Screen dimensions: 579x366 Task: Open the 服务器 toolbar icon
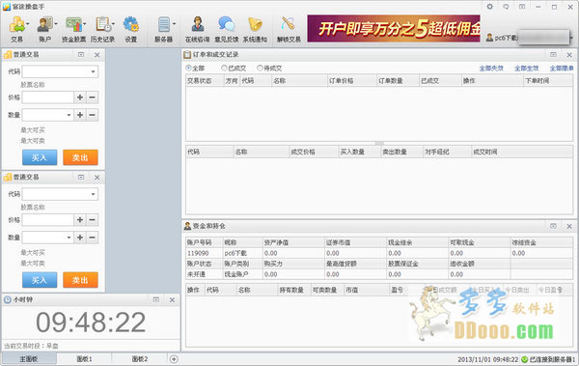(164, 25)
